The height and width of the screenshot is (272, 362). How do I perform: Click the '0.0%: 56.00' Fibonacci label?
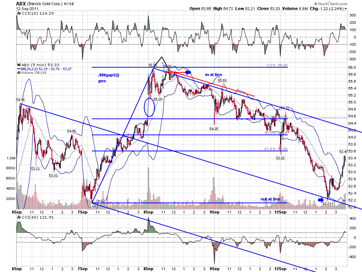277,65
